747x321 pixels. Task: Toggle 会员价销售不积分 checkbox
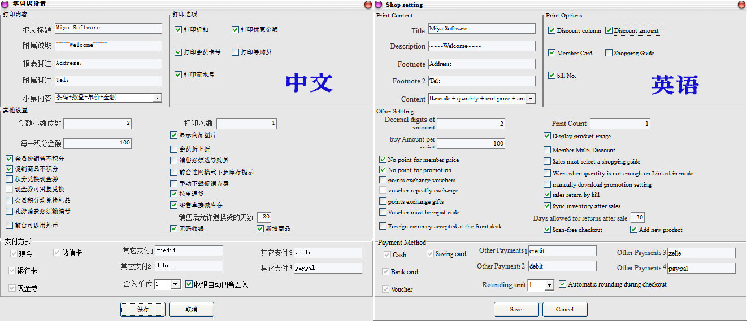click(x=9, y=159)
